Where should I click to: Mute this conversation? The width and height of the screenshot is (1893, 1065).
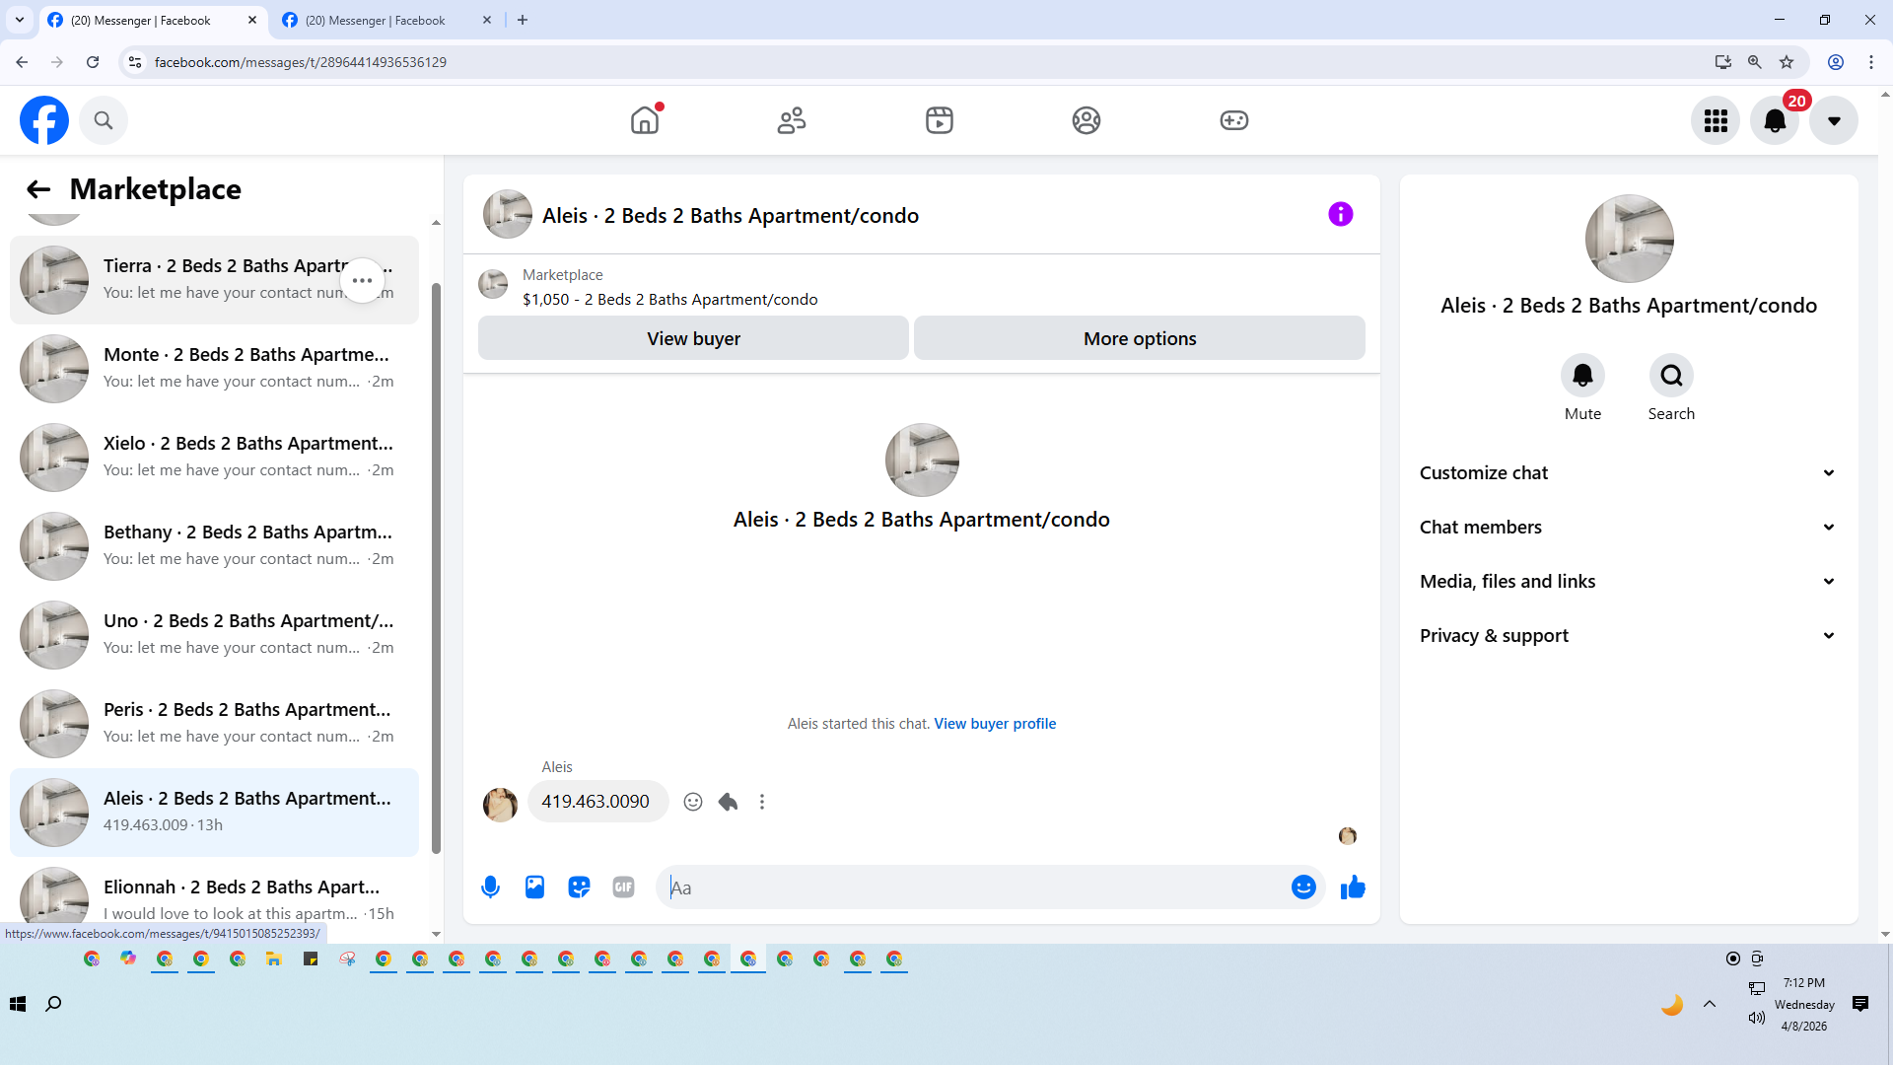pyautogui.click(x=1582, y=376)
